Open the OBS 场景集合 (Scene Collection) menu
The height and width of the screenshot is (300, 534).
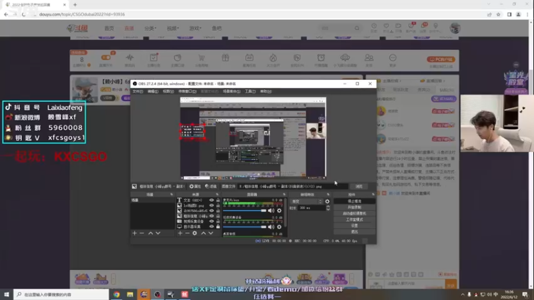232,91
